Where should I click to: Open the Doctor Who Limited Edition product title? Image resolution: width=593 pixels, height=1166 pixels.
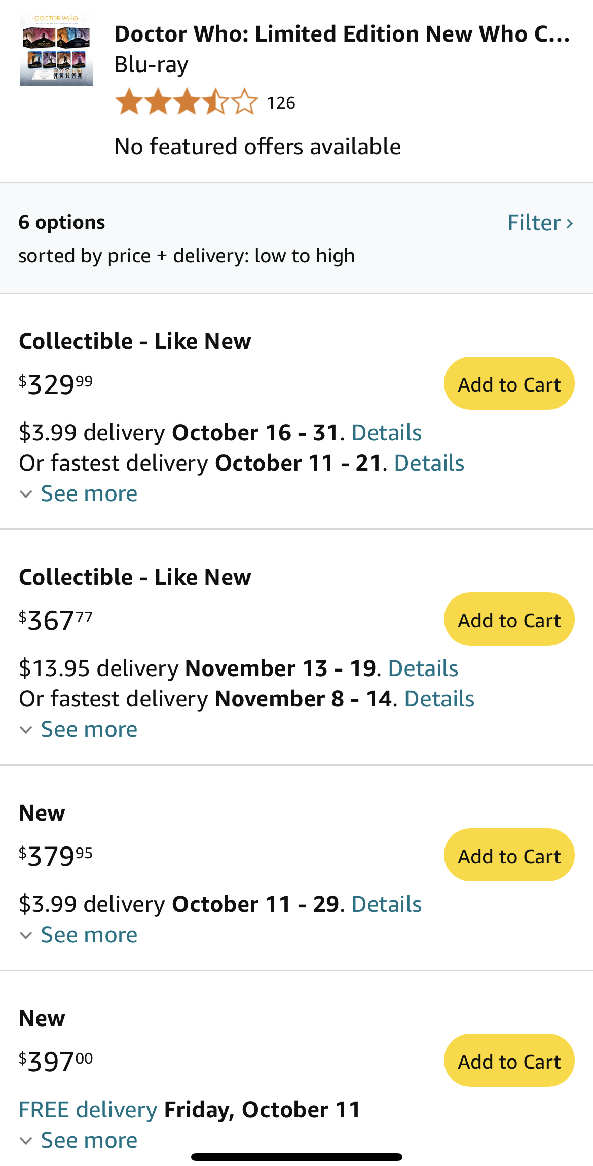(x=343, y=34)
